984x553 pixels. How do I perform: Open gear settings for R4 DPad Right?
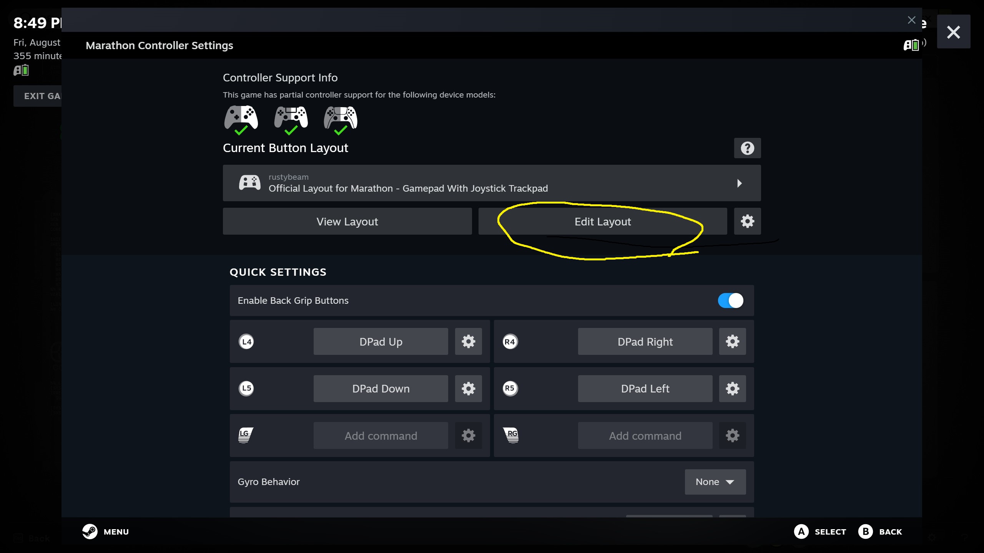click(x=732, y=341)
